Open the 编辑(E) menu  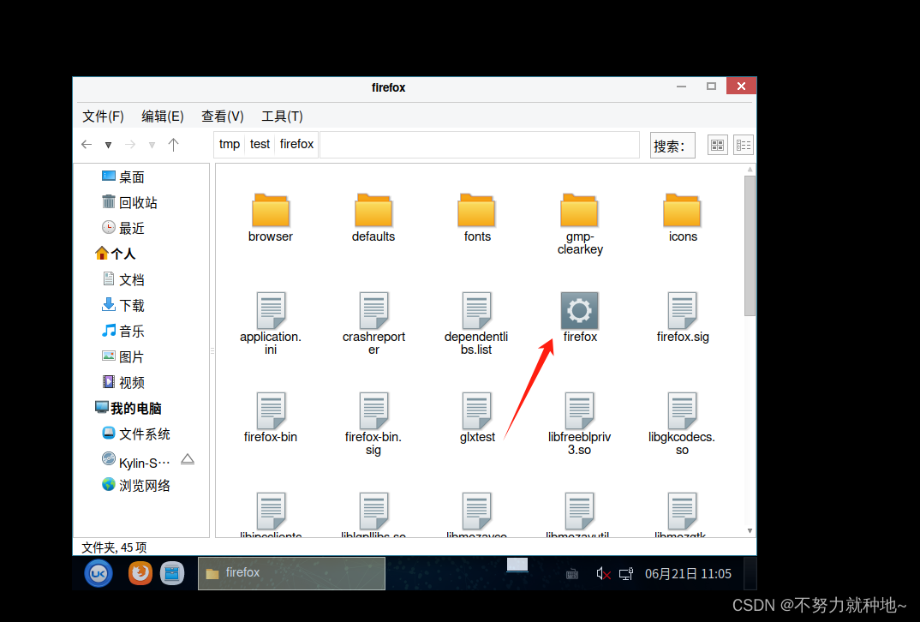[163, 117]
